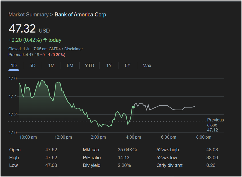Click the 47.4 y-axis label
Image resolution: width=242 pixels, height=177 pixels.
(x=12, y=97)
